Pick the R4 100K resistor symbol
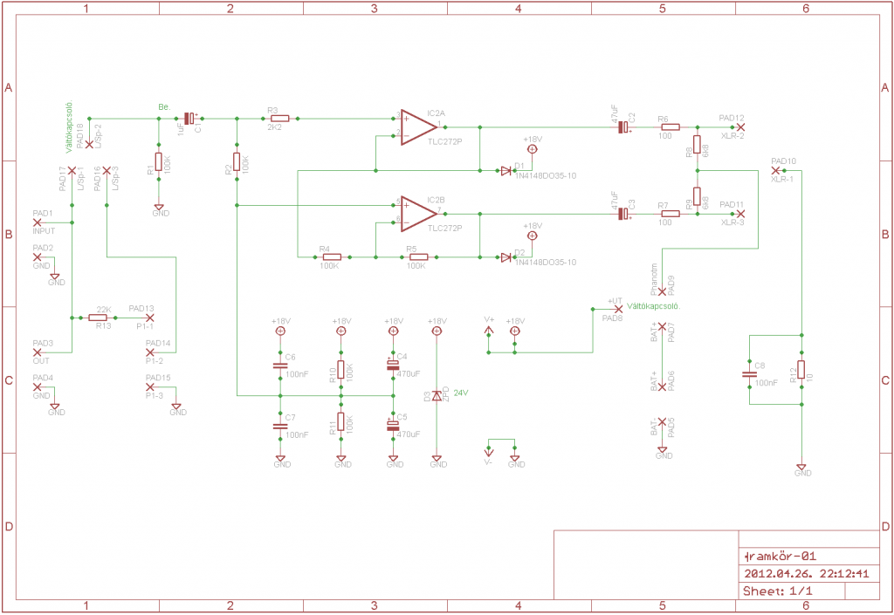 point(333,257)
